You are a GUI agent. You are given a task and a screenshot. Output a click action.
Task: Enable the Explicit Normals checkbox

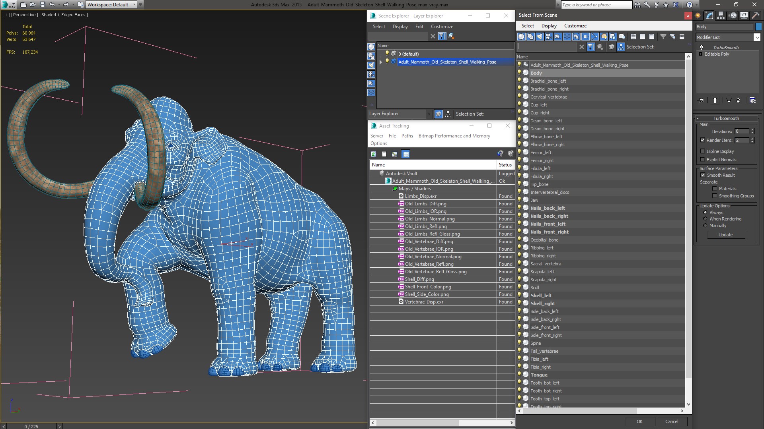coord(702,160)
